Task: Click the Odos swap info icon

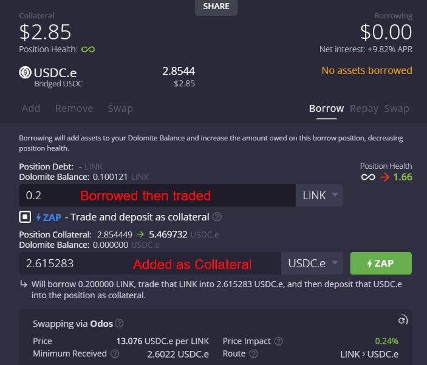Action: [x=119, y=324]
